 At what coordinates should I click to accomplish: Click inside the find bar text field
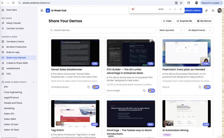pyautogui.click(x=144, y=9)
